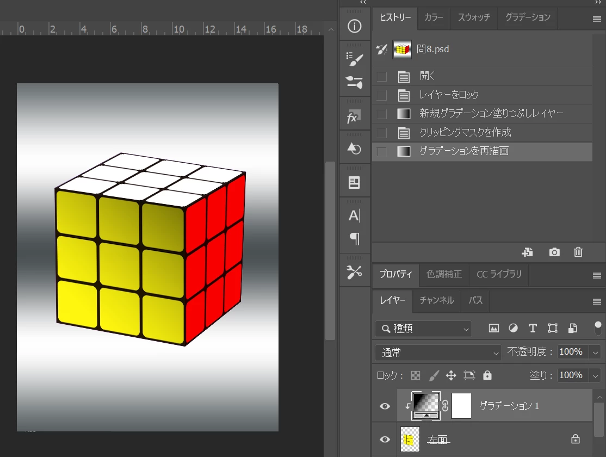The height and width of the screenshot is (457, 606).
Task: Filter layers by shape layers
Action: pyautogui.click(x=553, y=328)
